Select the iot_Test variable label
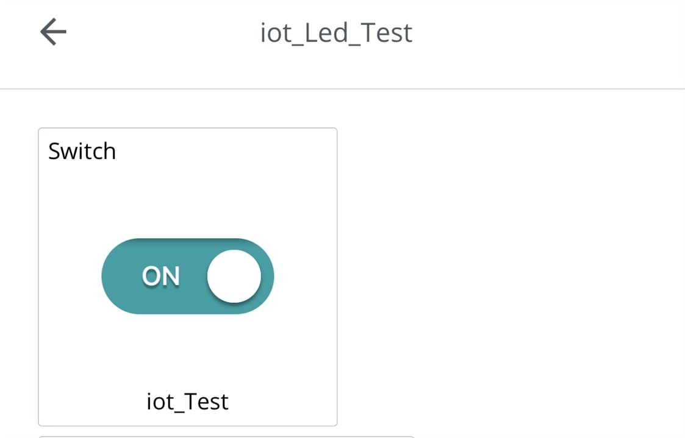 tap(187, 401)
